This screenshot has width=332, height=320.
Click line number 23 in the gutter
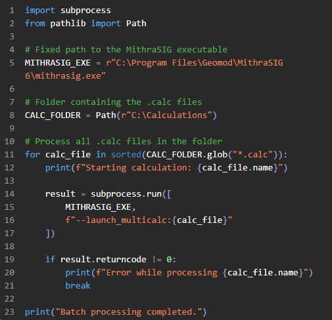coord(9,312)
